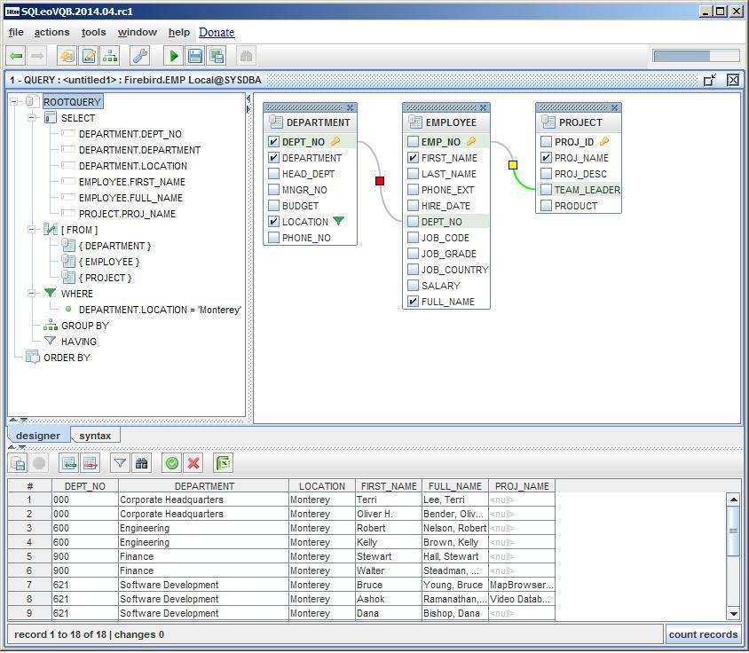Viewport: 749px width, 653px height.
Task: Open the actions menu
Action: 51,32
